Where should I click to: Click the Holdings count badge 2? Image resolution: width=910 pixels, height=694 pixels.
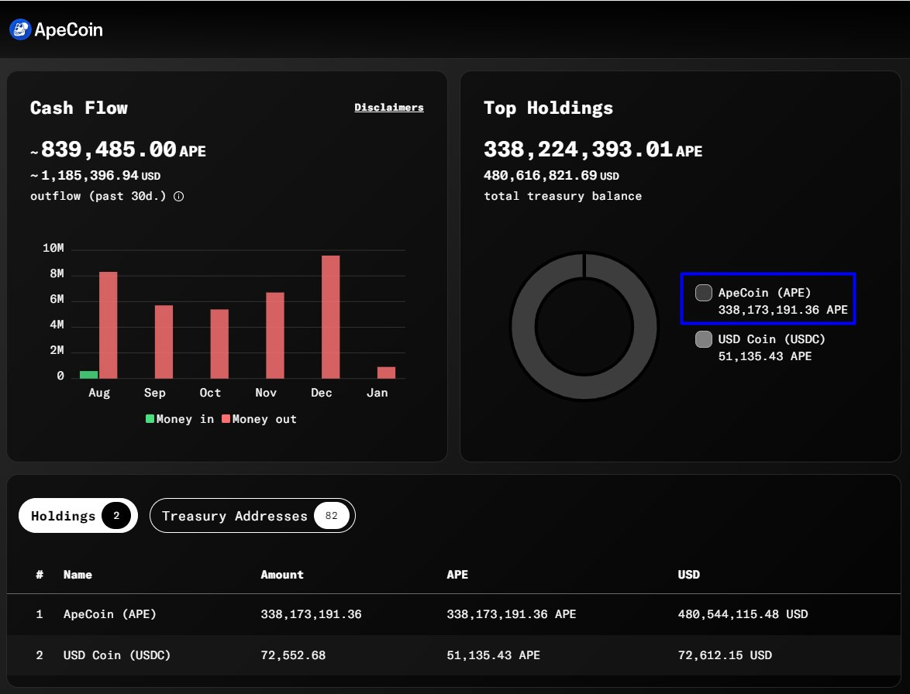pyautogui.click(x=116, y=515)
